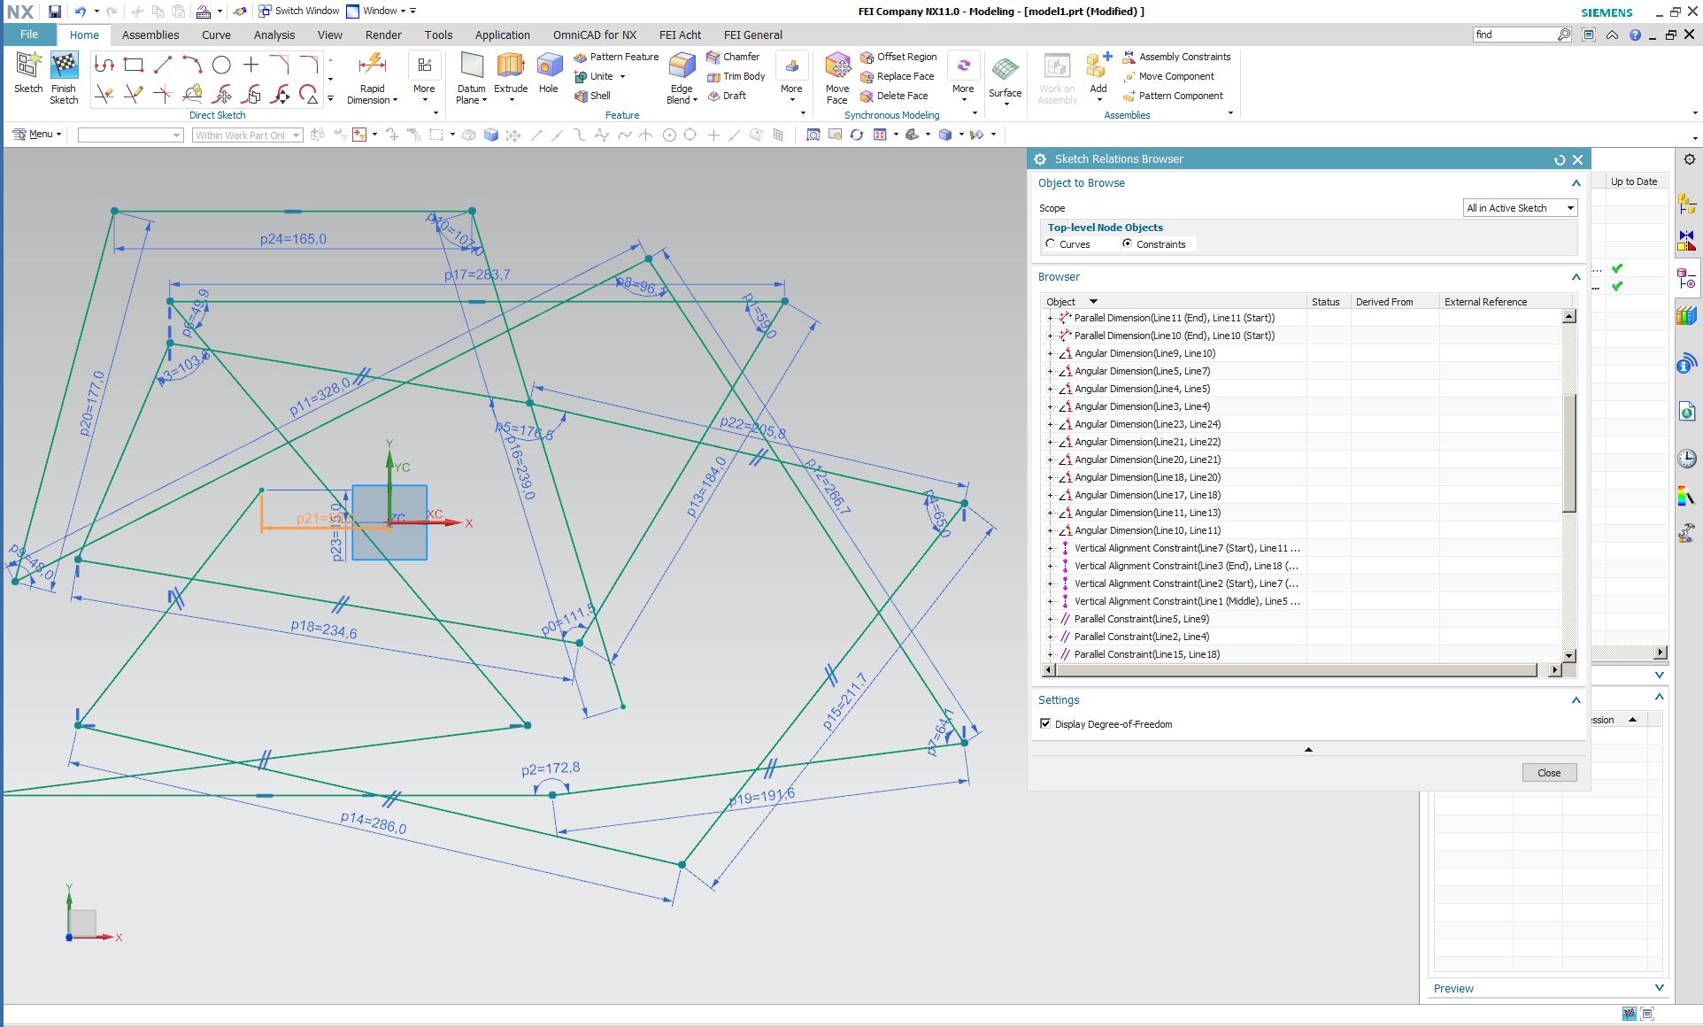Open the Scope dropdown All in Active Sketch

coord(1521,208)
